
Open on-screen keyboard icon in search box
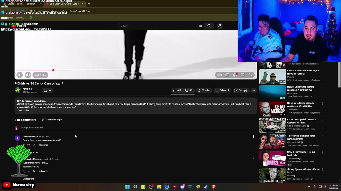click(201, 26)
